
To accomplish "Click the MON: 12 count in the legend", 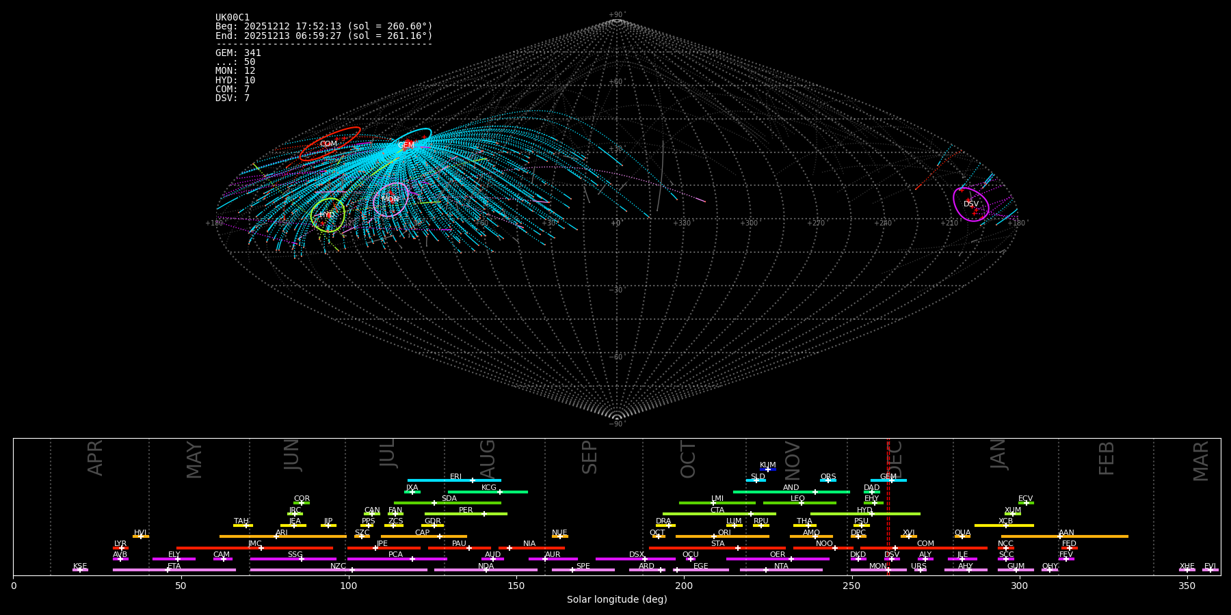I will 235,71.
